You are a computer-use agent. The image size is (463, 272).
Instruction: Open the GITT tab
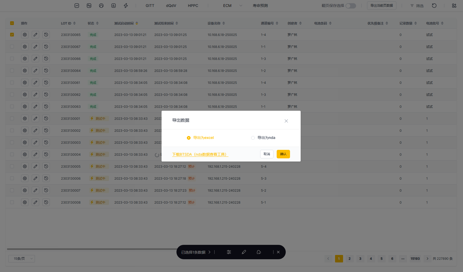150,6
